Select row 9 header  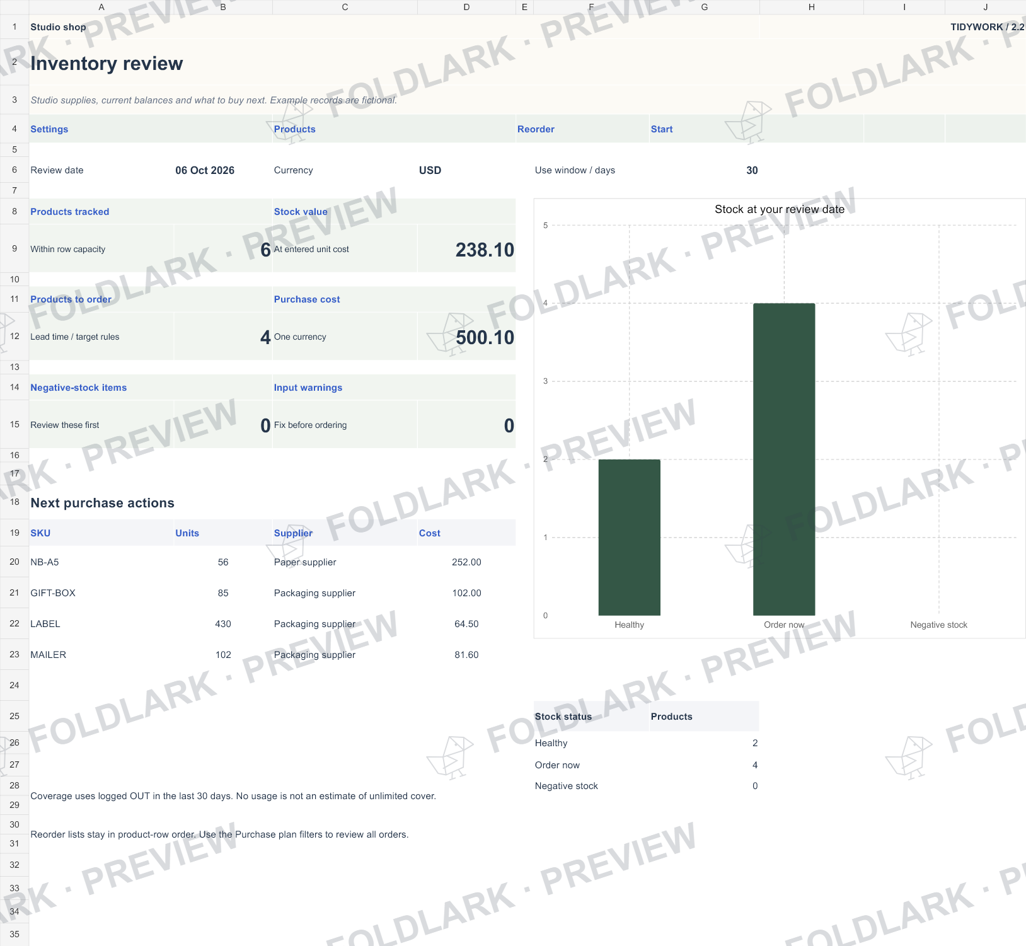pyautogui.click(x=14, y=248)
